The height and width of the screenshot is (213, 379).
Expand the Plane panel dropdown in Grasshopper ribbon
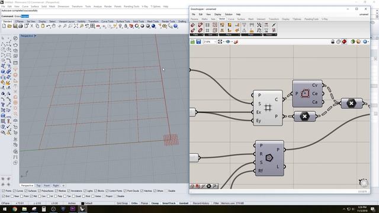click(229, 35)
